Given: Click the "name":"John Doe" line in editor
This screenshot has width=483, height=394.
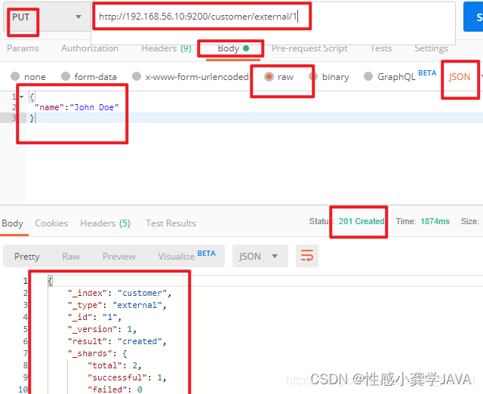Looking at the screenshot, I should (76, 107).
